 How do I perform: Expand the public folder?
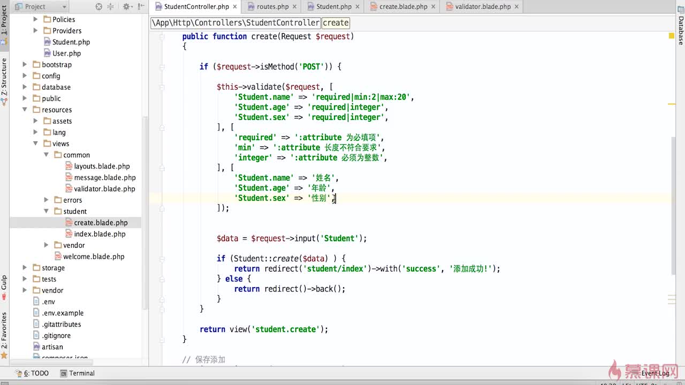25,98
